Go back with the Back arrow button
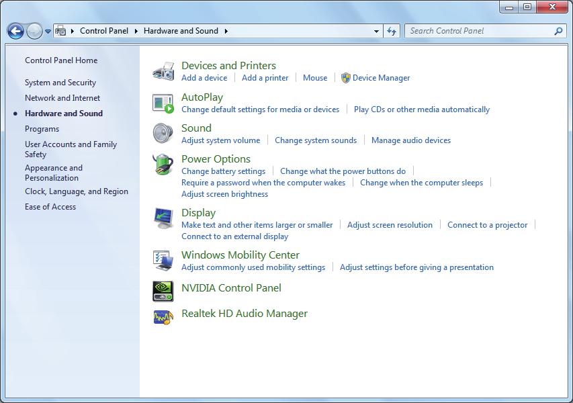573x403 pixels. [15, 32]
